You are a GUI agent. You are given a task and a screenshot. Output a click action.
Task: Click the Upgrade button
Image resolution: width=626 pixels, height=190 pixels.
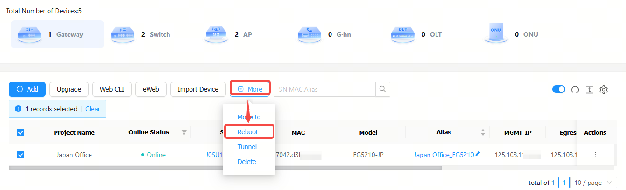(x=69, y=89)
